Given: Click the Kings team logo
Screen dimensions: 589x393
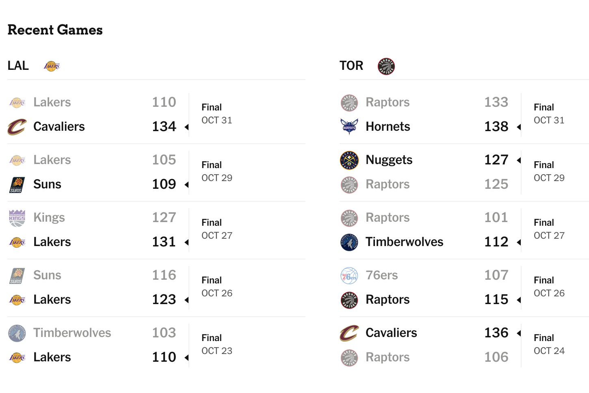Looking at the screenshot, I should point(17,218).
